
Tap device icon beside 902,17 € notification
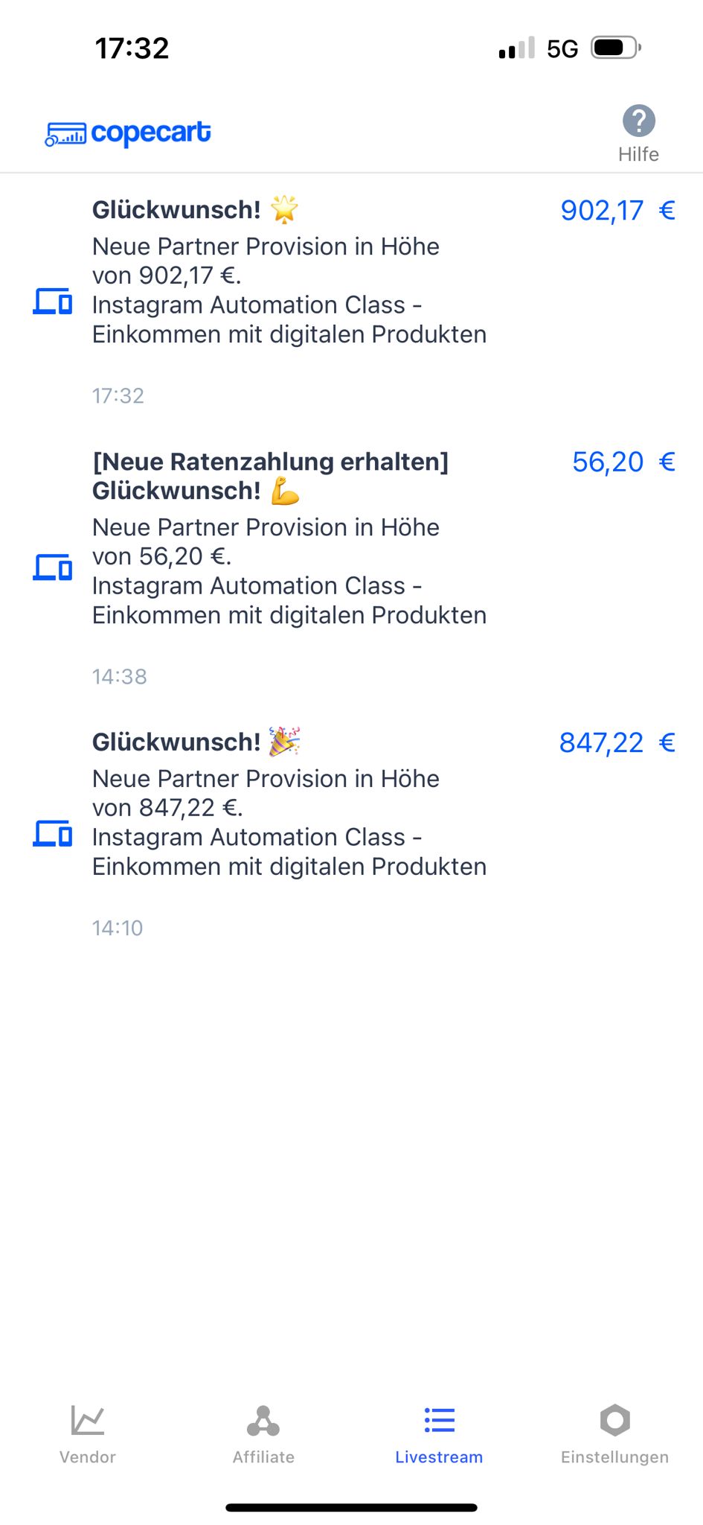(x=53, y=302)
